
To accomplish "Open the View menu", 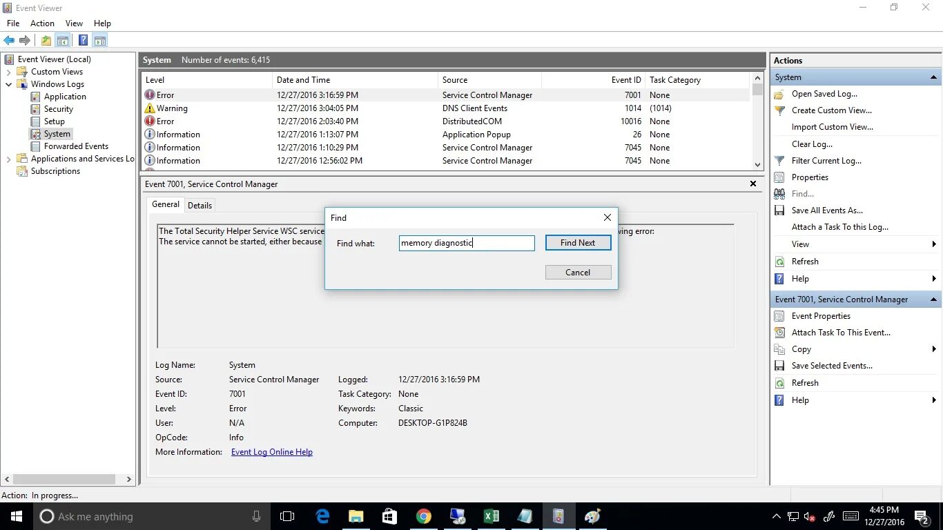I will (x=74, y=23).
